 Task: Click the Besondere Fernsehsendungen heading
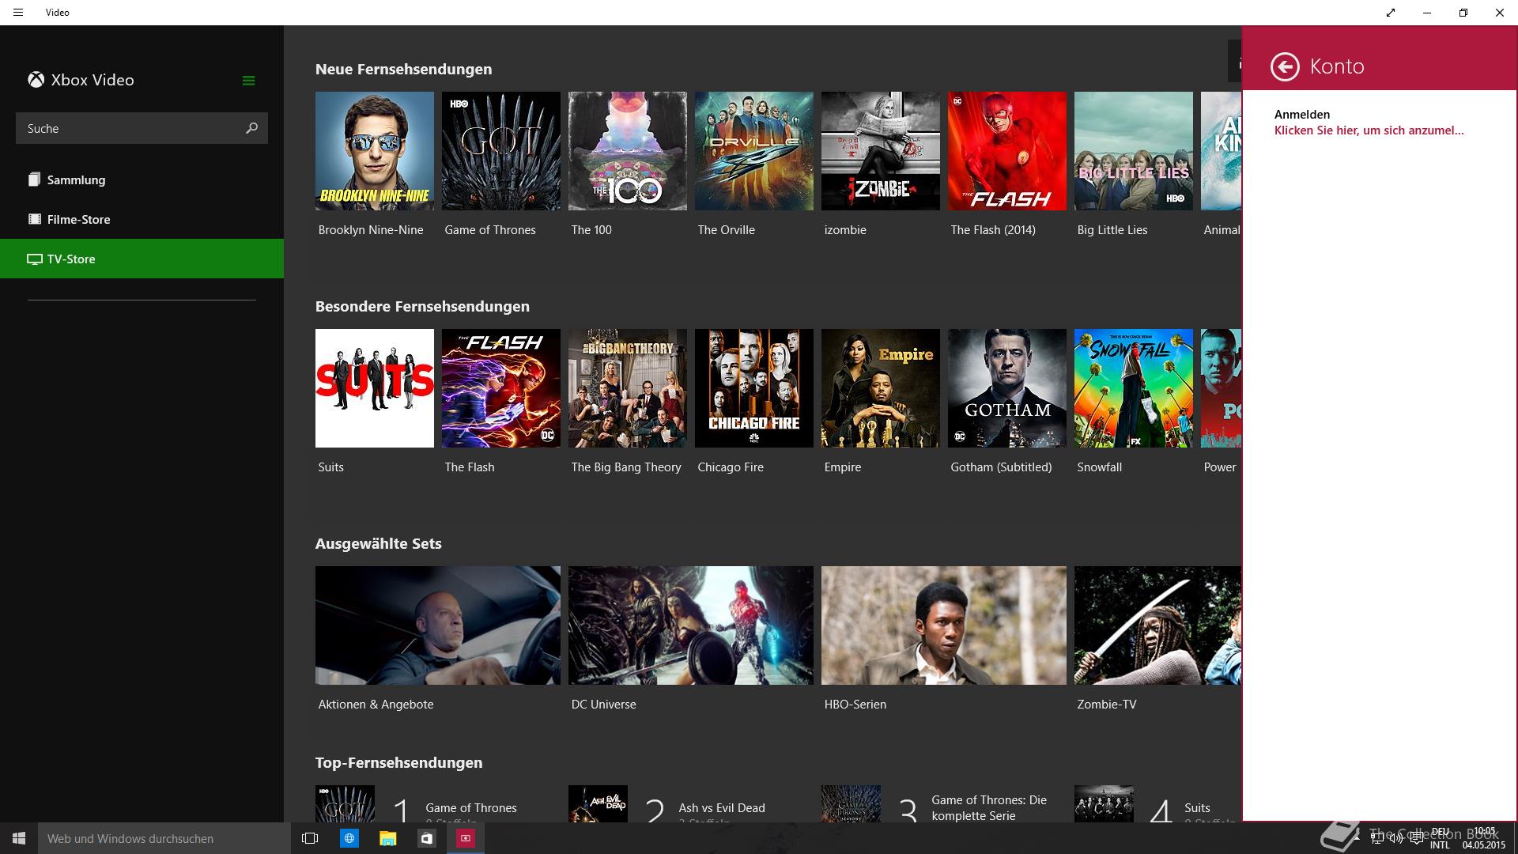click(x=422, y=306)
